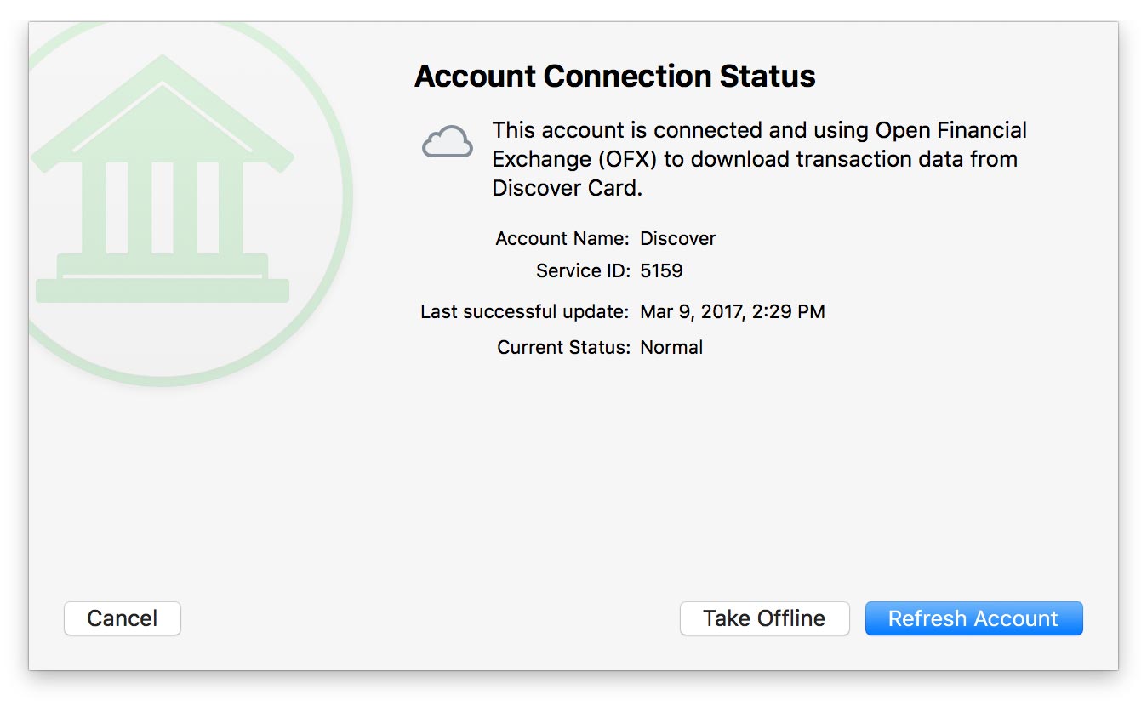Image resolution: width=1147 pixels, height=706 pixels.
Task: Select the Discover account name value
Action: [678, 238]
